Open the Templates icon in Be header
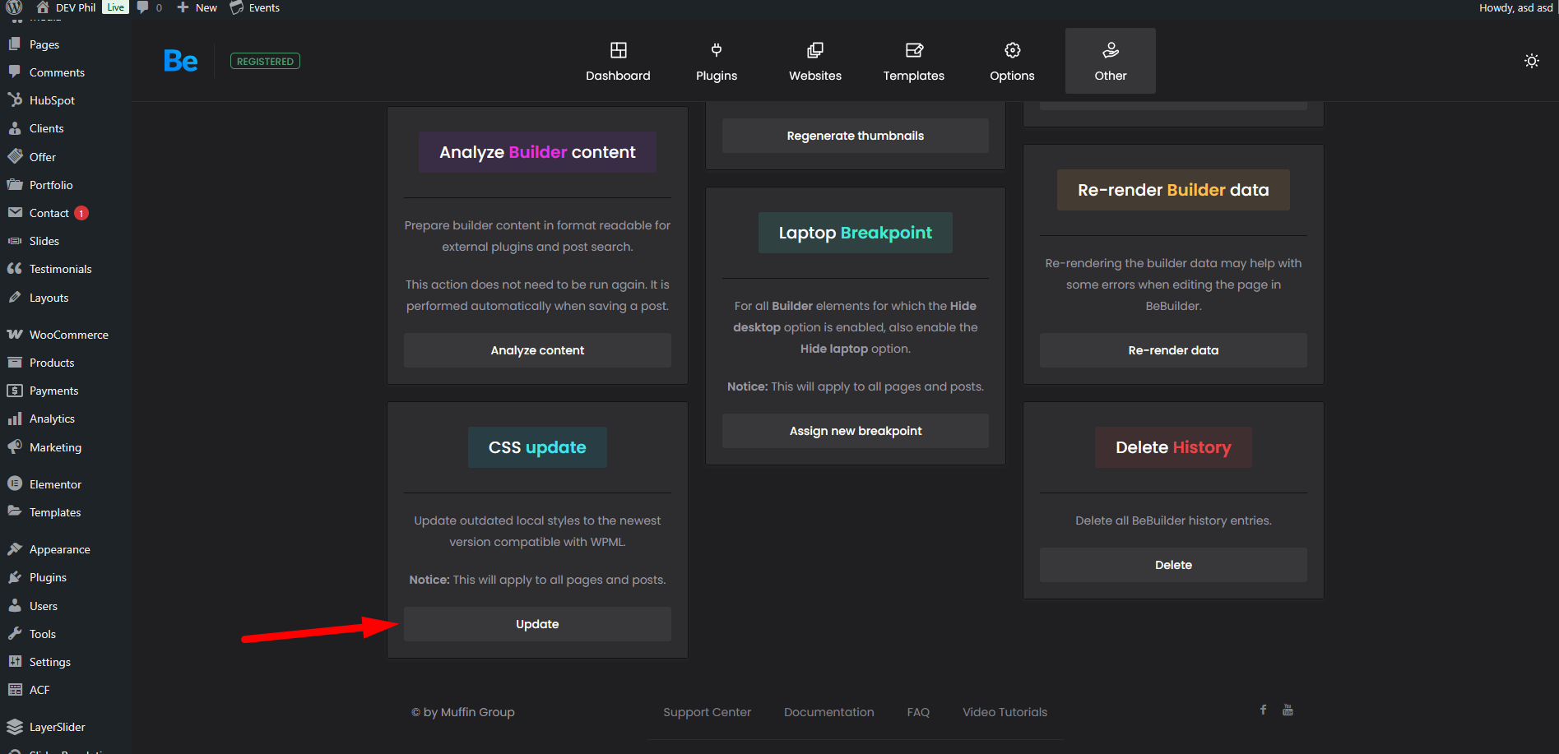Screen dimensions: 1559x754 pyautogui.click(x=913, y=51)
